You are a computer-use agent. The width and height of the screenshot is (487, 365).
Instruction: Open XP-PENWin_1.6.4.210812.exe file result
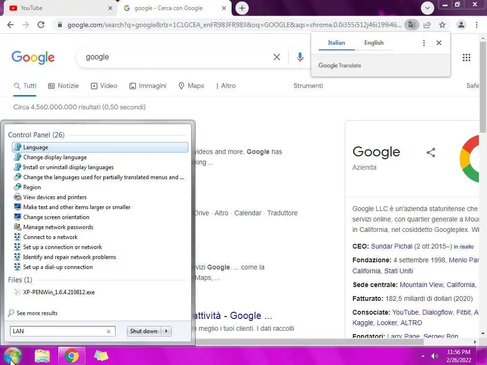coord(100,292)
